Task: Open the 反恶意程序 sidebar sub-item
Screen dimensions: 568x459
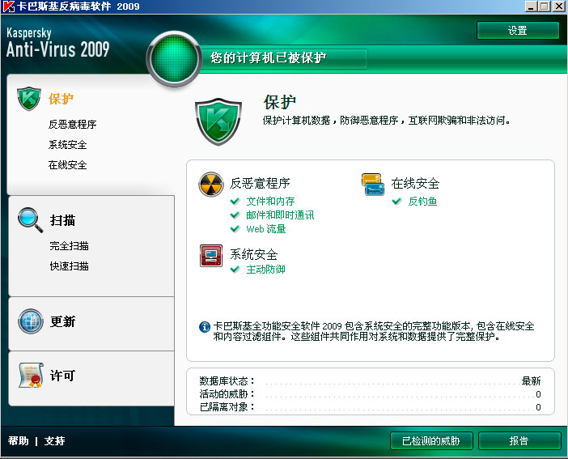Action: pyautogui.click(x=73, y=125)
